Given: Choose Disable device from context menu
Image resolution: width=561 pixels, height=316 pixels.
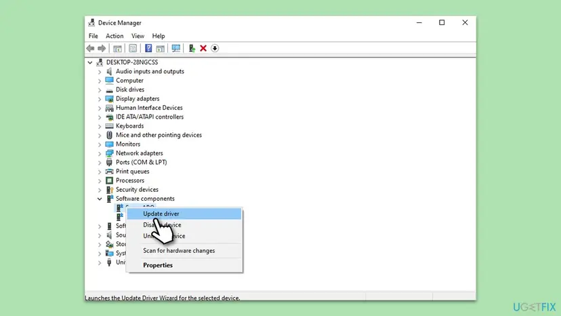Looking at the screenshot, I should click(184, 224).
